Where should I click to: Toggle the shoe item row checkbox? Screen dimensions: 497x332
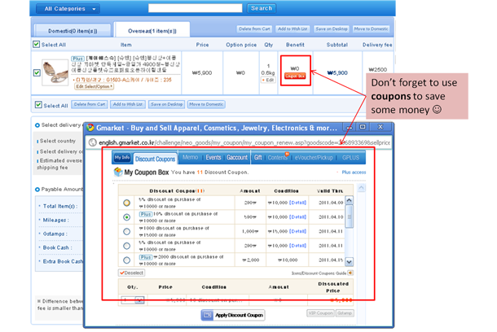point(37,72)
